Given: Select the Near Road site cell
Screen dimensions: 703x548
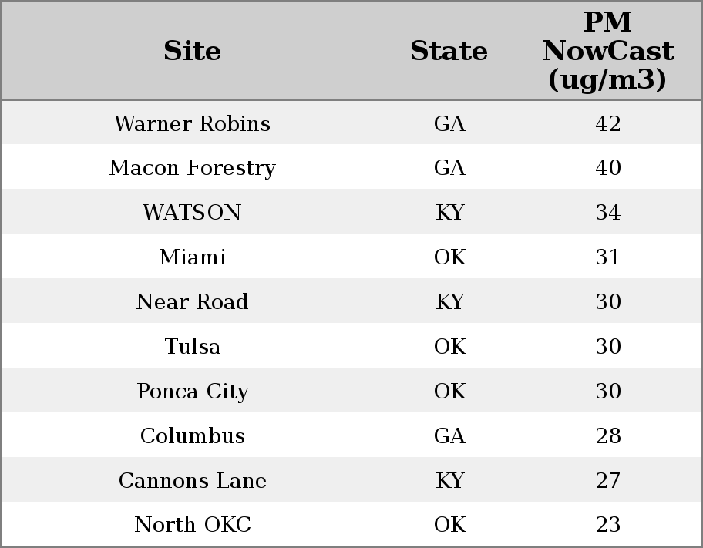Looking at the screenshot, I should pyautogui.click(x=192, y=302).
